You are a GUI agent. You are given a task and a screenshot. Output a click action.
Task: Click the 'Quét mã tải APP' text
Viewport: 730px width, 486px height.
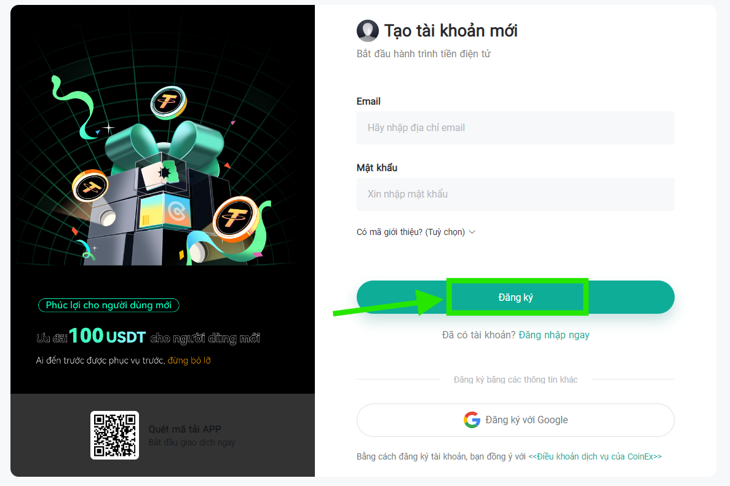click(x=185, y=429)
